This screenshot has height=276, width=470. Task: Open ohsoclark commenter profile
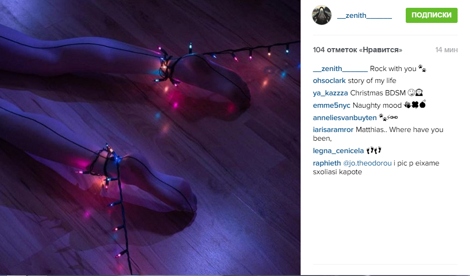329,81
